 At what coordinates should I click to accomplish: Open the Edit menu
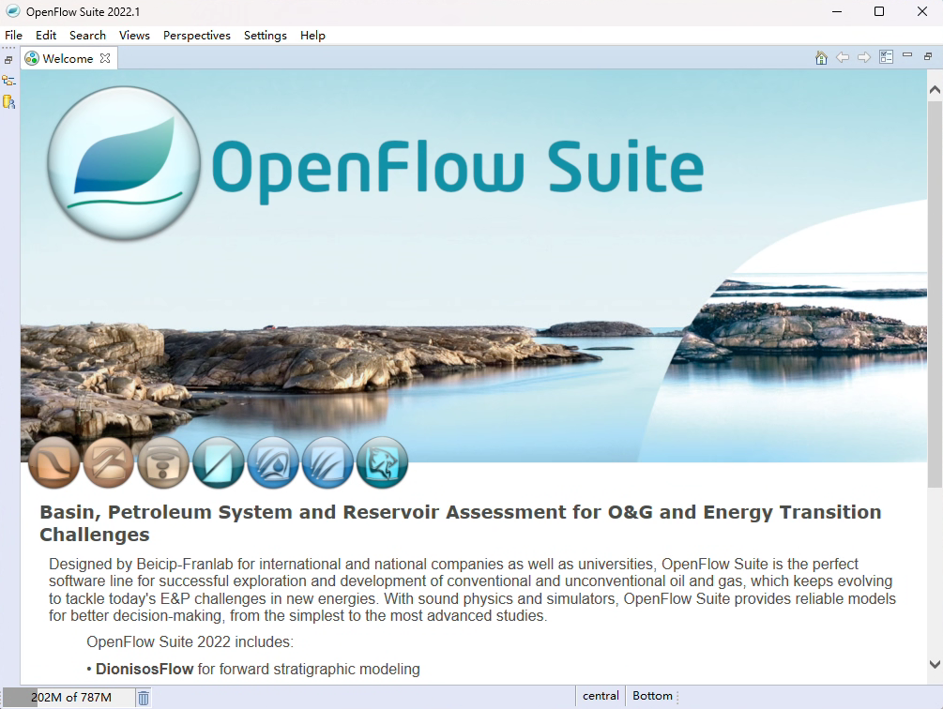coord(46,36)
